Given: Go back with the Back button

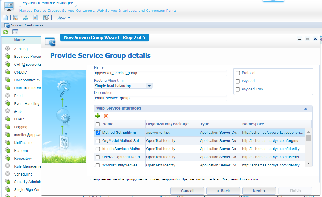Looking at the screenshot, I should click(223, 191).
